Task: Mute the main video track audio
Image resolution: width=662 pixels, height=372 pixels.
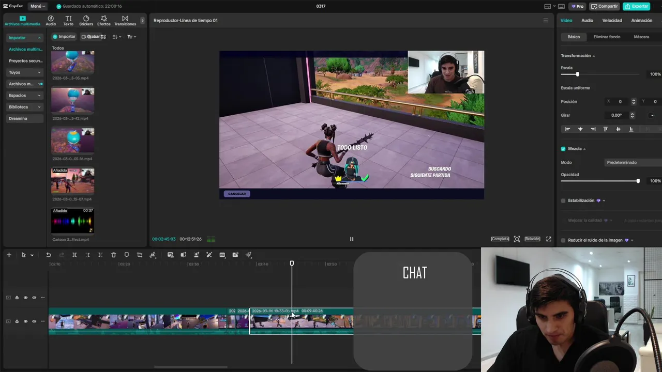Action: pos(34,321)
